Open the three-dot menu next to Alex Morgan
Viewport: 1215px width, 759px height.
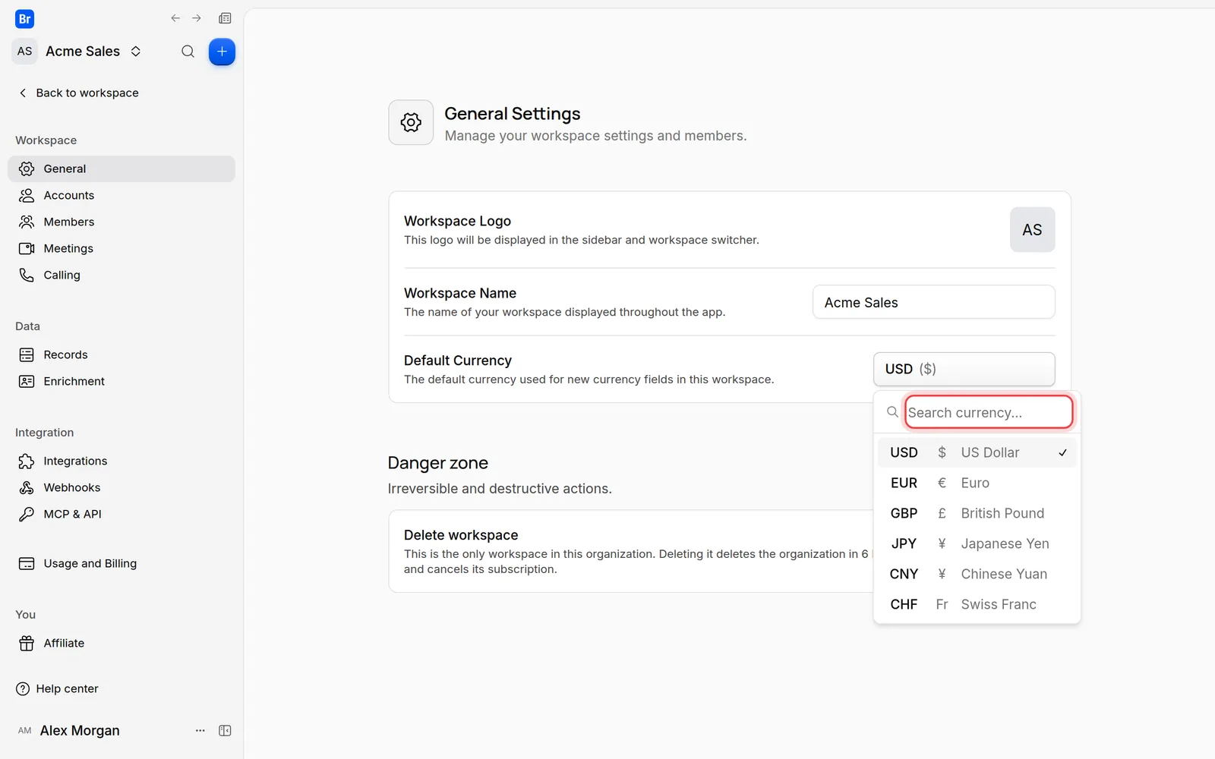(x=200, y=730)
